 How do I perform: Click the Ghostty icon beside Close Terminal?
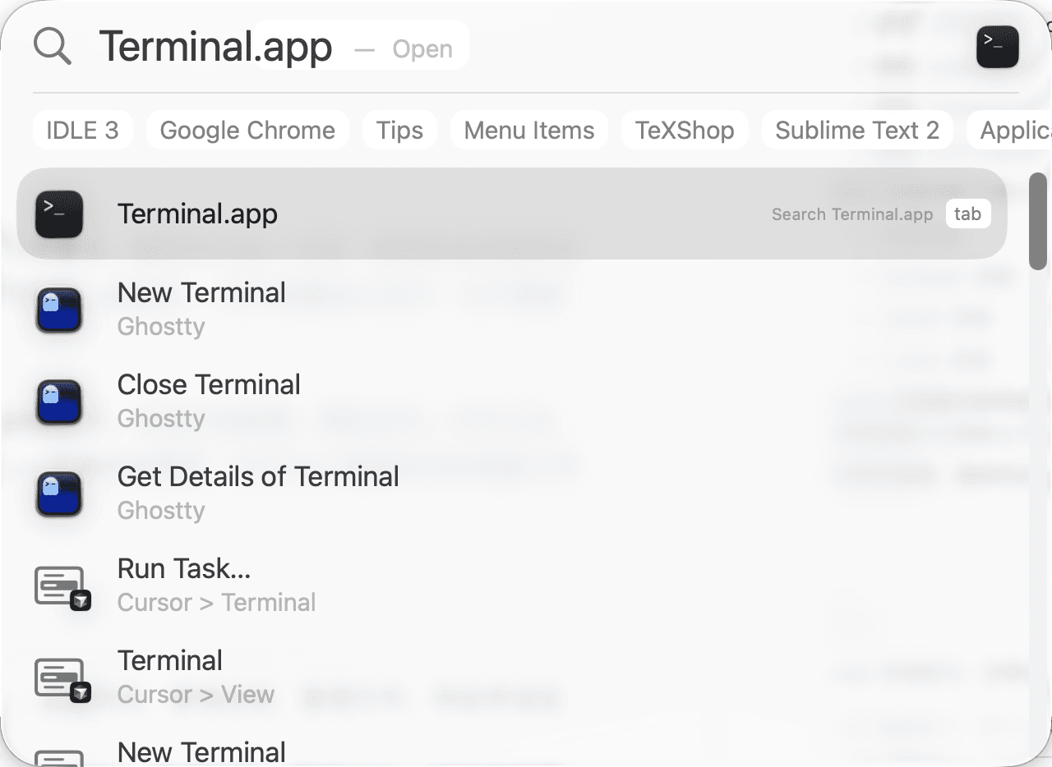(x=59, y=402)
